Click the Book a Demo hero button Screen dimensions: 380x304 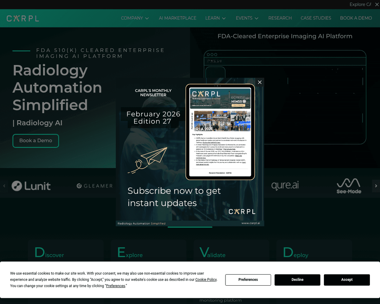pos(36,141)
